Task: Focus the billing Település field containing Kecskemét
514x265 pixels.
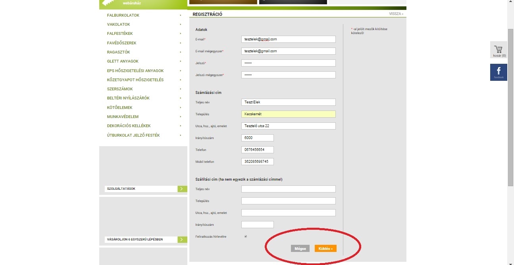Action: (288, 114)
